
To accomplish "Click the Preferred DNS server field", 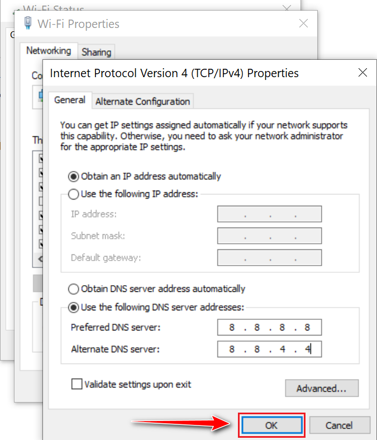I will (269, 328).
